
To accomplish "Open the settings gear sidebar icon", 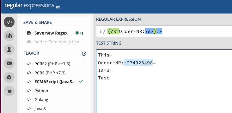I will 9,77.
